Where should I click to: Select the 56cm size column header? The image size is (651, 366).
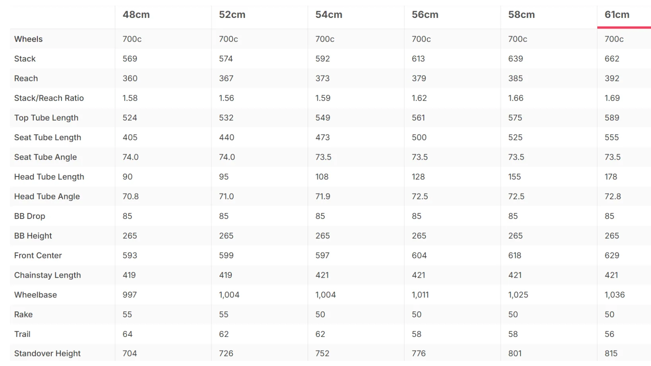click(425, 15)
